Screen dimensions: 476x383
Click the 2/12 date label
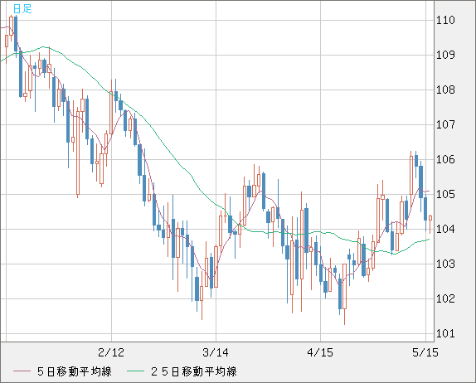[x=111, y=352]
